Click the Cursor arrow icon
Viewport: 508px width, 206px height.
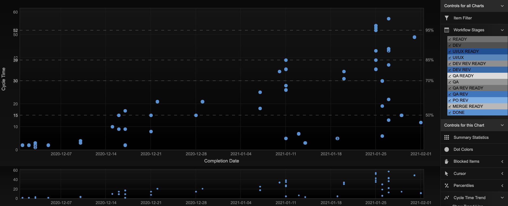pyautogui.click(x=447, y=174)
